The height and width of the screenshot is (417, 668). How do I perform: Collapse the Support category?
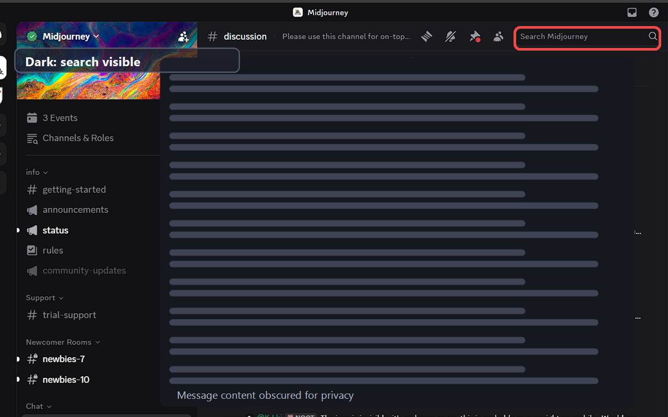[x=45, y=298]
